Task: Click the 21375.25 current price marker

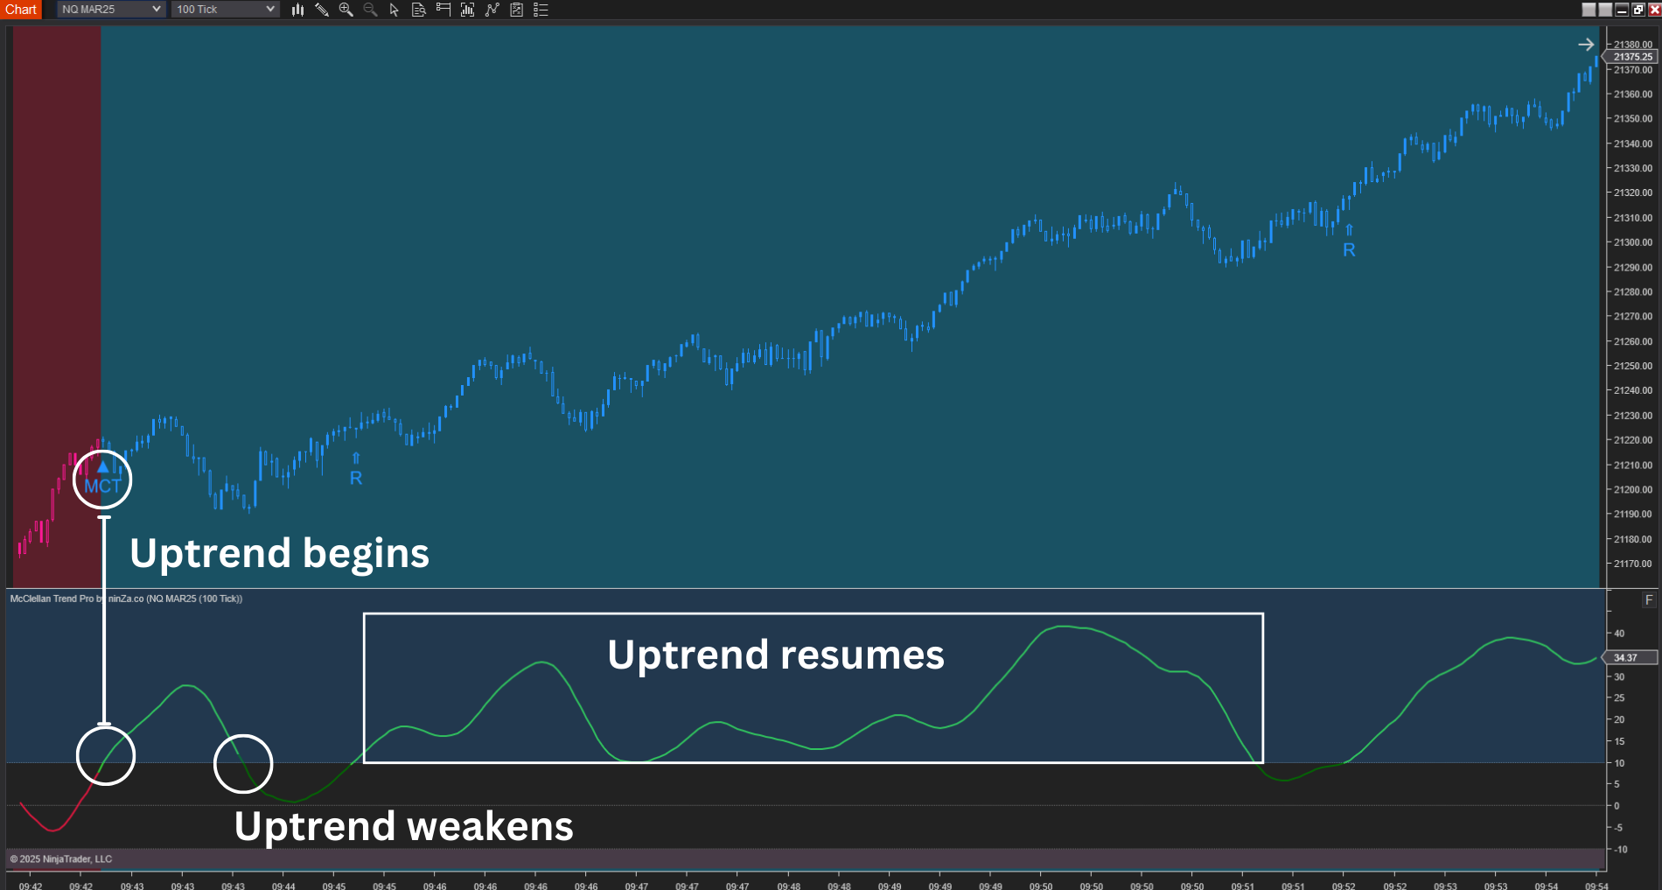Action: click(x=1632, y=57)
